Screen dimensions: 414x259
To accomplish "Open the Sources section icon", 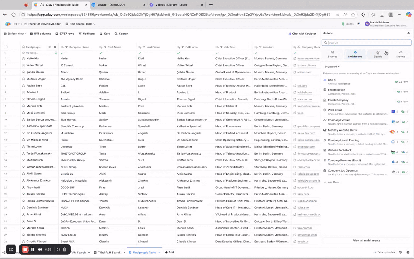I will pos(332,54).
